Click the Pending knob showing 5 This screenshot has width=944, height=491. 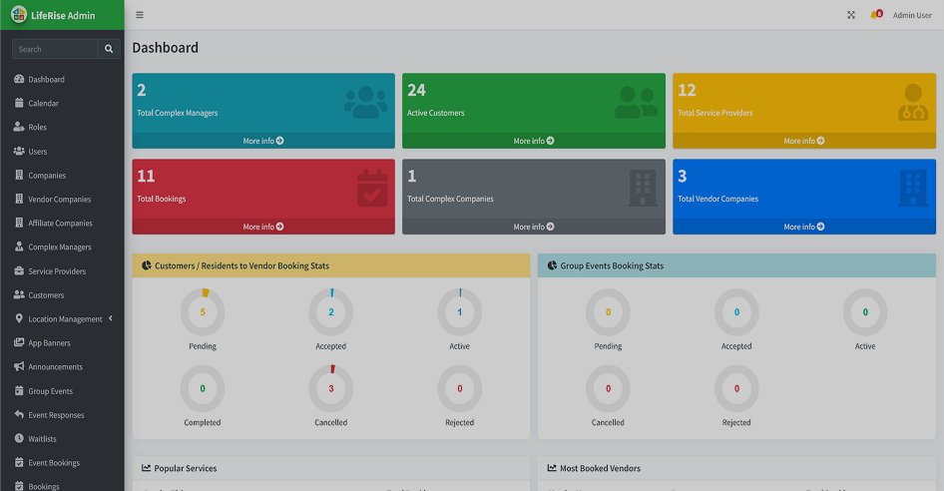(x=203, y=311)
